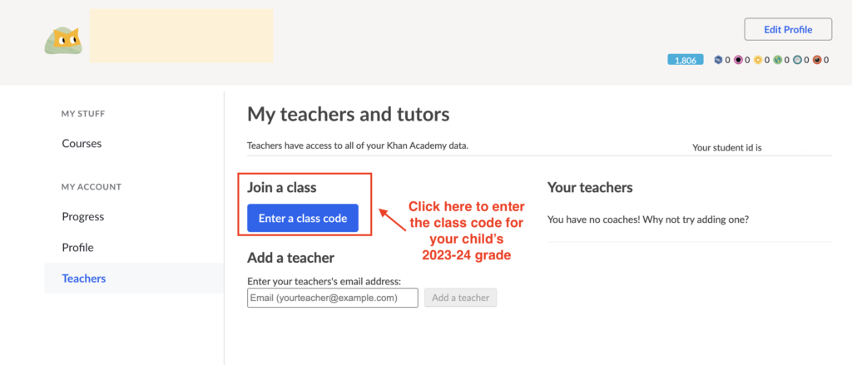Click the pink Black Hole badge icon
Viewport: 852px width, 365px height.
[738, 60]
